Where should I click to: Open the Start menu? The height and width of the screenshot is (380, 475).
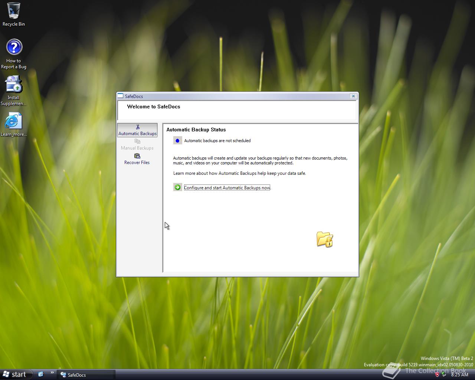point(15,374)
